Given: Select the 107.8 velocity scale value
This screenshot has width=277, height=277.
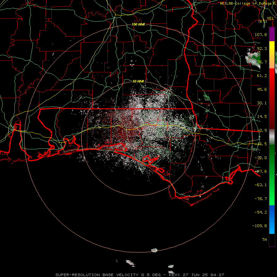Looking at the screenshot, I should click(x=261, y=34).
